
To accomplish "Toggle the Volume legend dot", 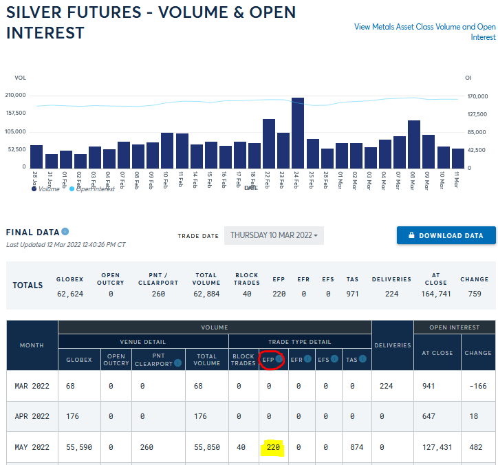I will (34, 189).
